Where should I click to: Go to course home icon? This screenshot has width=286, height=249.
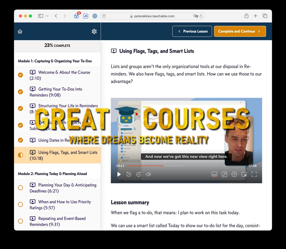point(20,31)
